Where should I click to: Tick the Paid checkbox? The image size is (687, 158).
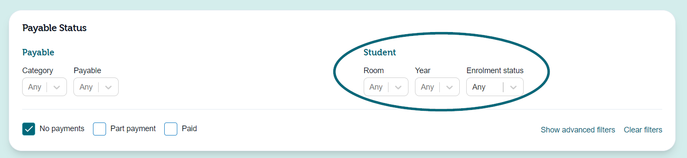point(171,129)
